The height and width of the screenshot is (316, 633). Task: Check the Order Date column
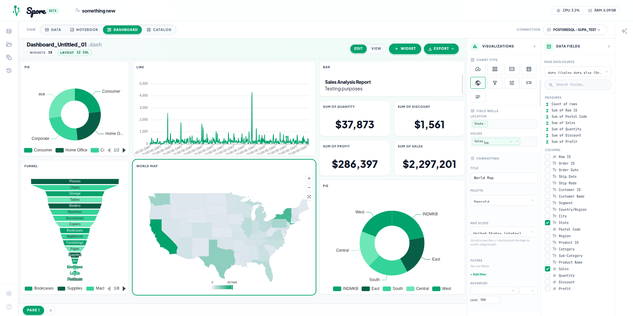548,170
